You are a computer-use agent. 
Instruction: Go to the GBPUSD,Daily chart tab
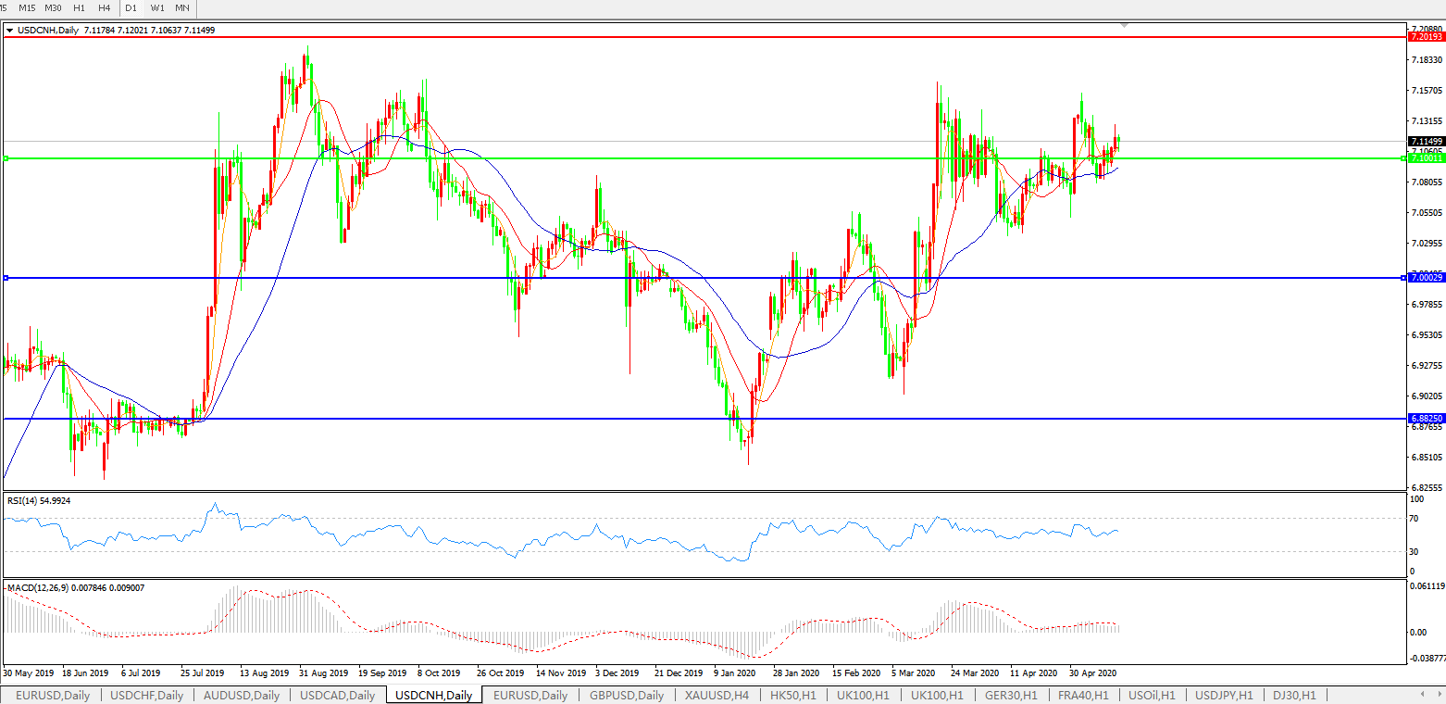[627, 695]
